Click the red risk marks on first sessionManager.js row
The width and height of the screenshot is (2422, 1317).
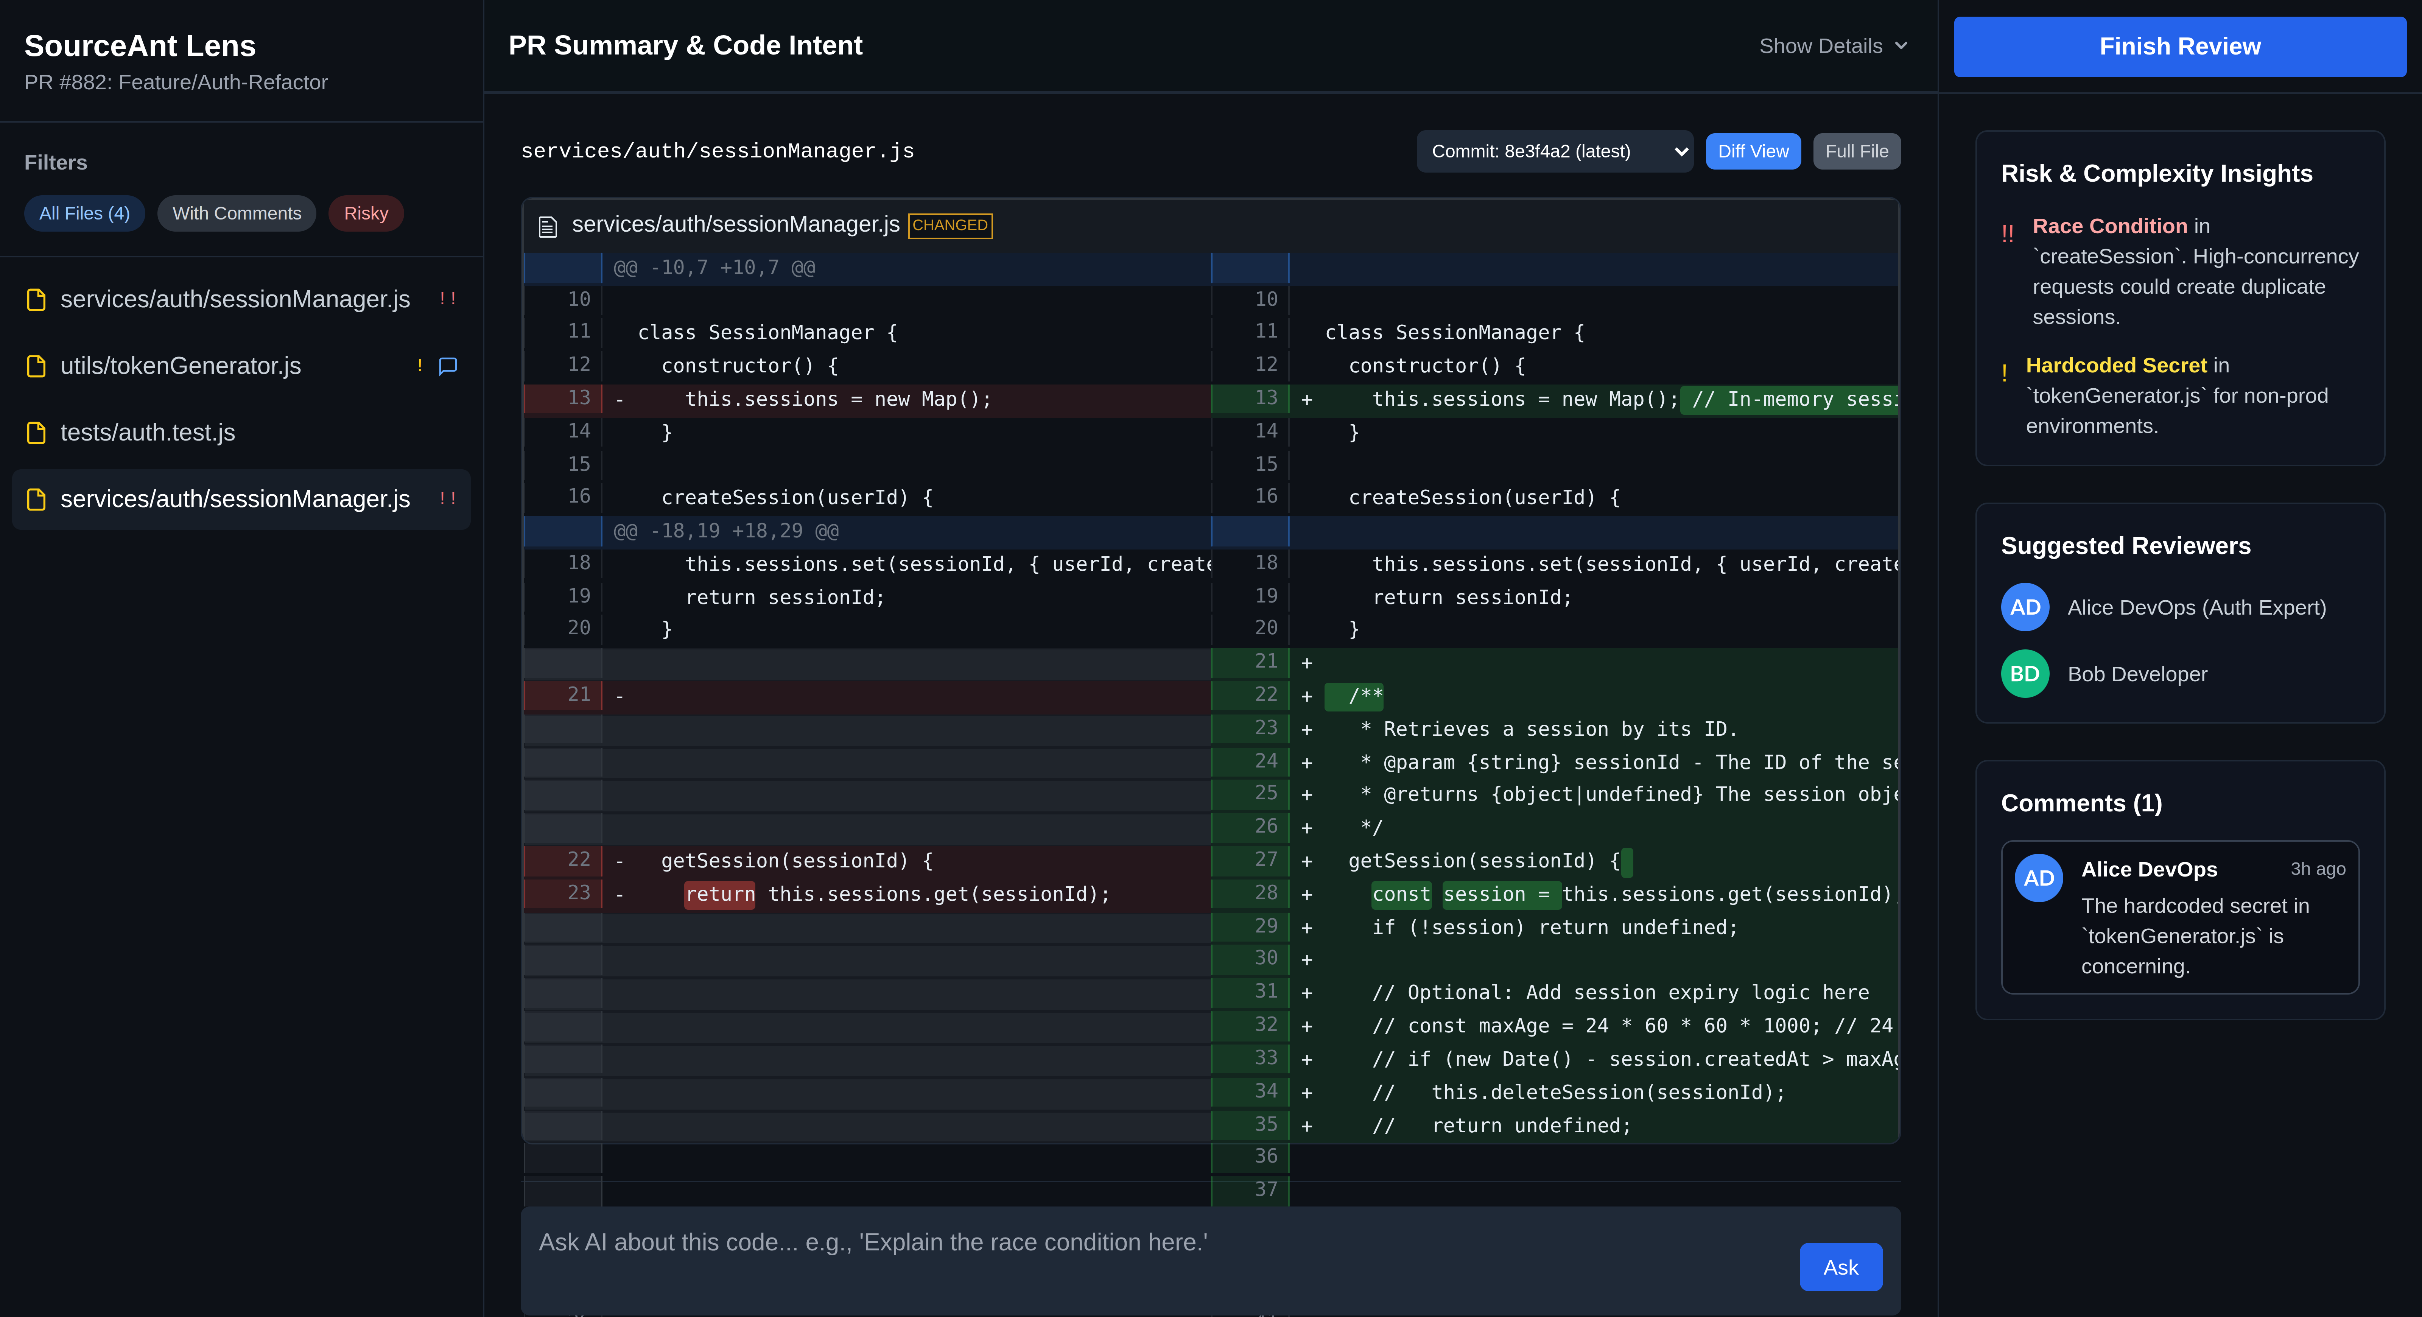click(448, 299)
